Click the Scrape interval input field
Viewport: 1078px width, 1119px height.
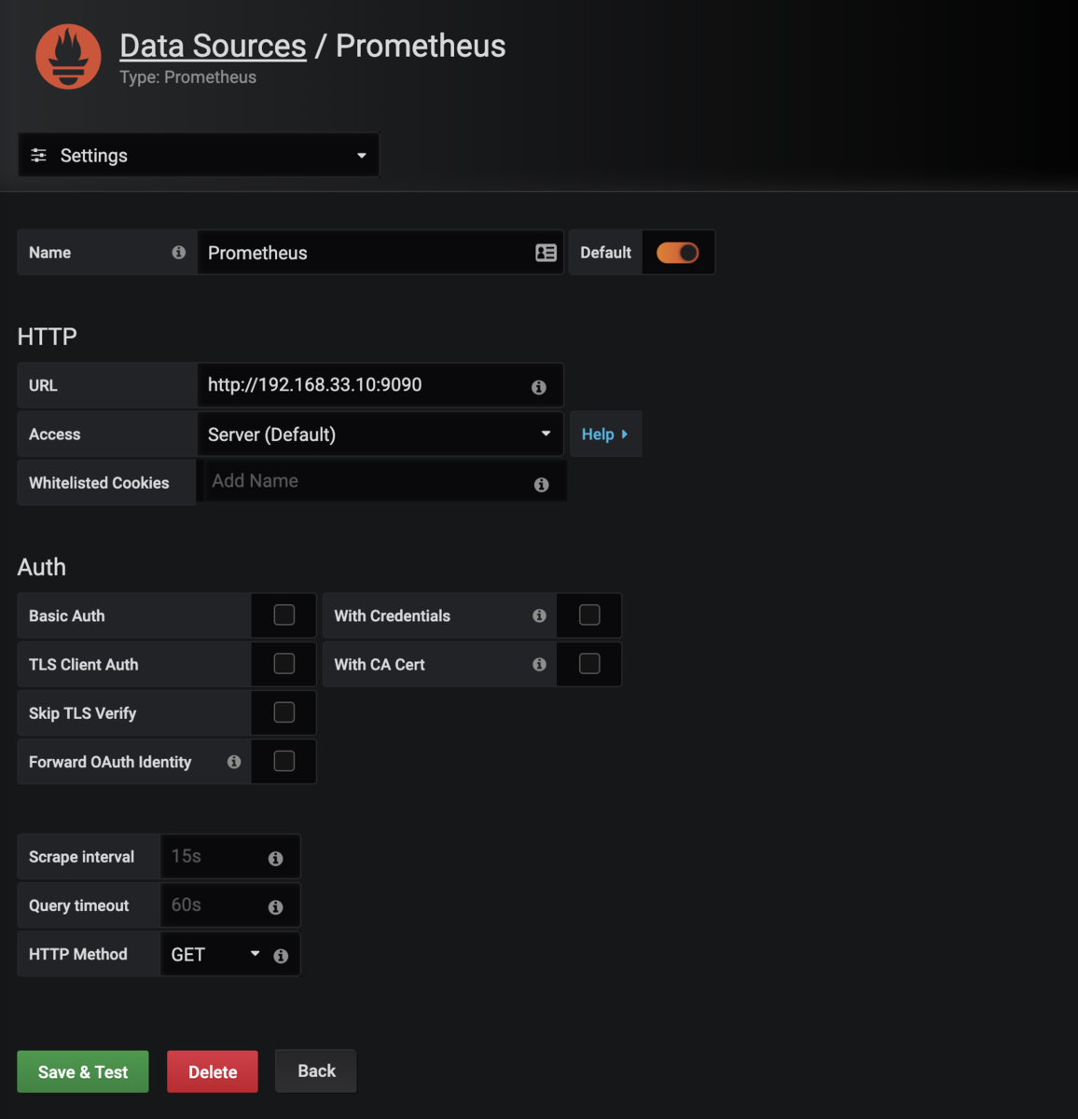tap(230, 856)
